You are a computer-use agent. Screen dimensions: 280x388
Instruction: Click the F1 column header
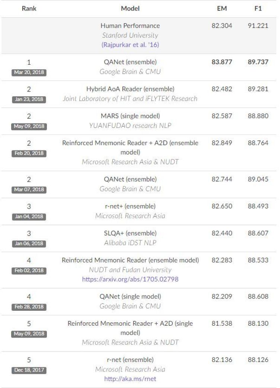[258, 9]
